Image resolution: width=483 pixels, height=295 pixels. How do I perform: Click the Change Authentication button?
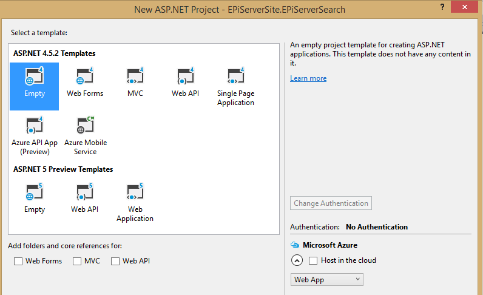[x=331, y=203]
